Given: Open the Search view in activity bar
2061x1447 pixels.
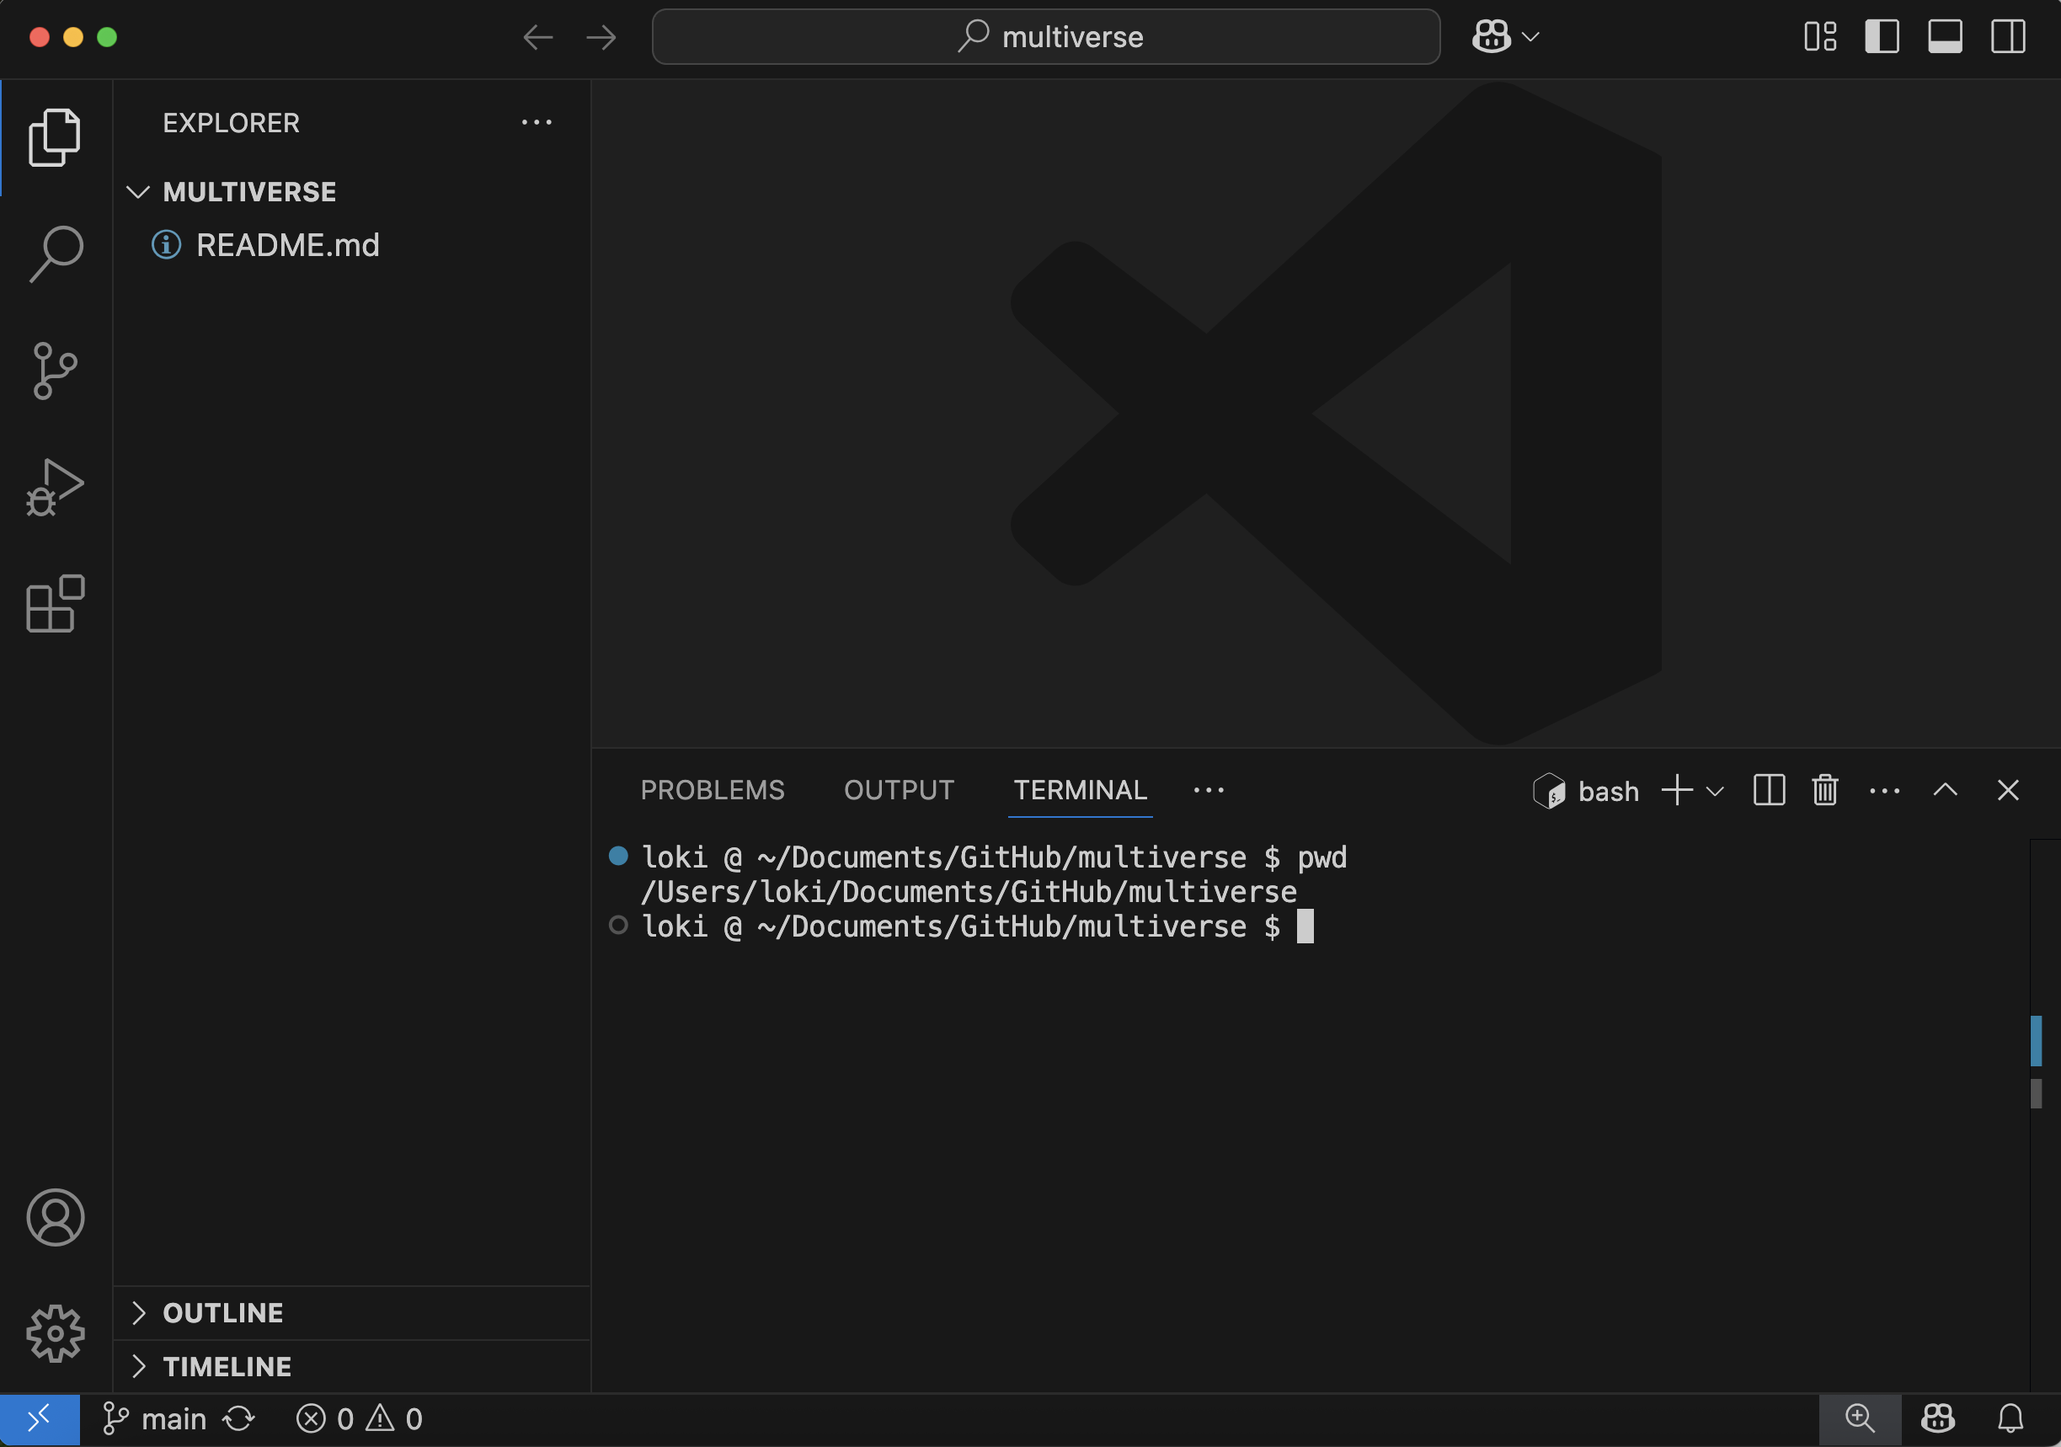Looking at the screenshot, I should pos(55,254).
